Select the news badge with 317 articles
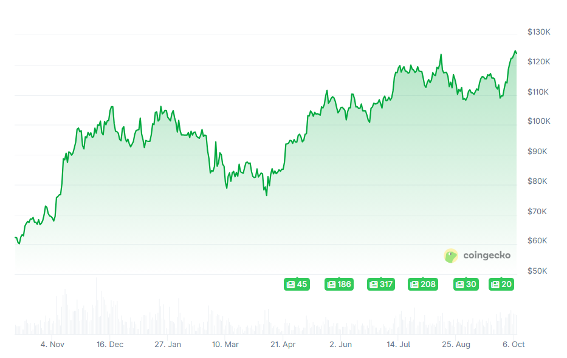The width and height of the screenshot is (567, 358). coord(381,284)
